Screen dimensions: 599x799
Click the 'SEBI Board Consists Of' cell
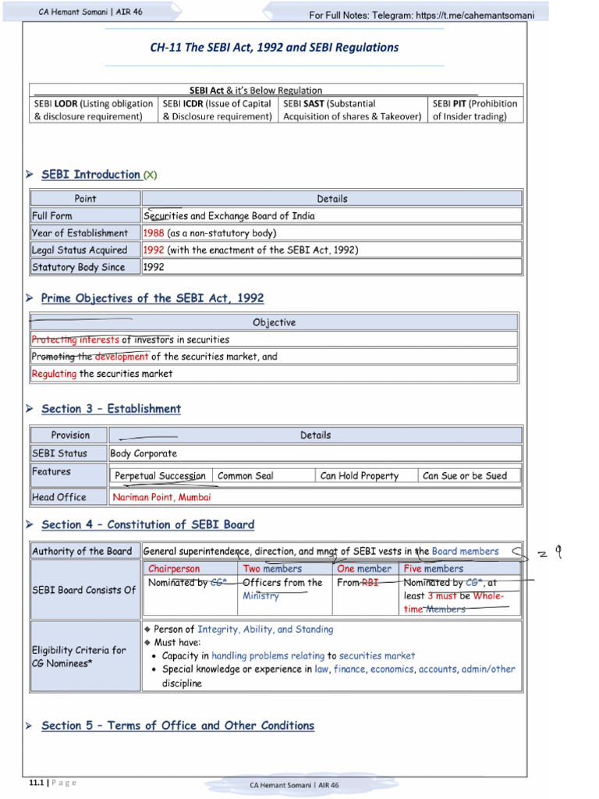(85, 590)
